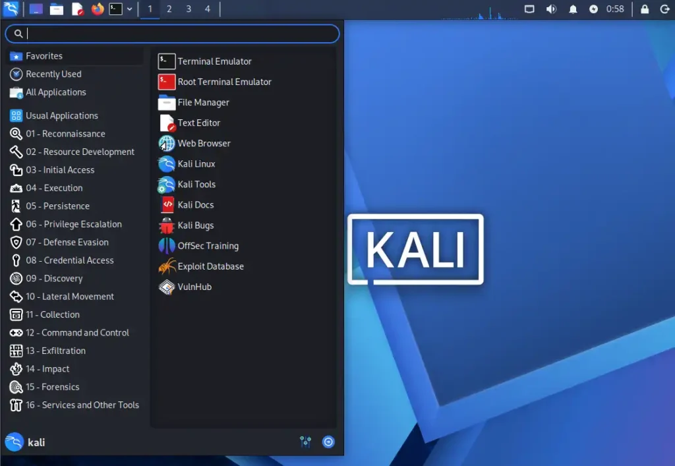The image size is (675, 466).
Task: Open Kali Bugs entry
Action: pos(244,225)
